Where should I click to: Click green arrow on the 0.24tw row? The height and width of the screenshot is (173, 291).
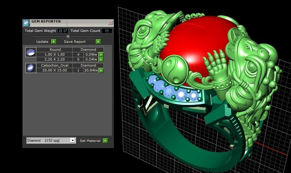tap(101, 59)
